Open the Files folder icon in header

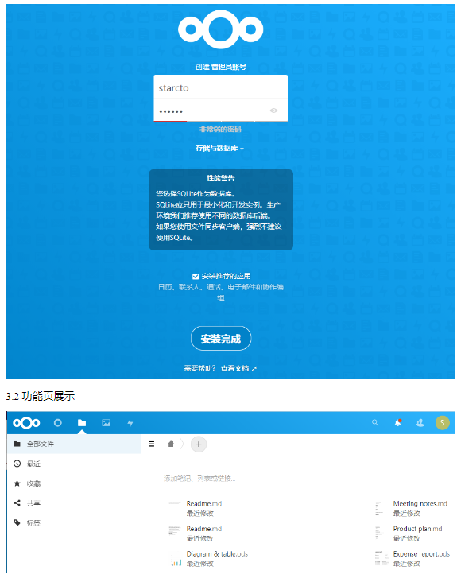pyautogui.click(x=82, y=423)
